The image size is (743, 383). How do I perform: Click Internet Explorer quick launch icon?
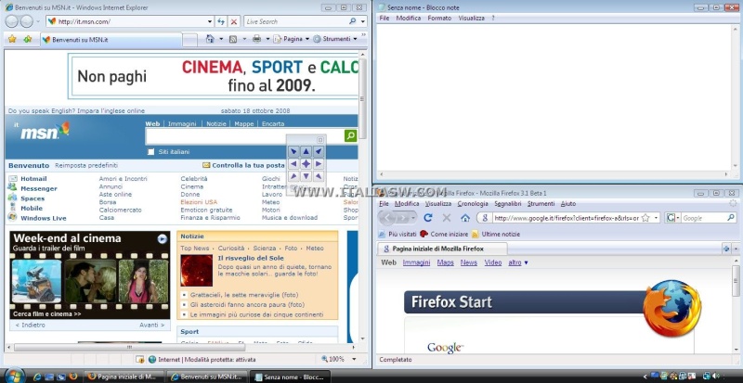(x=37, y=377)
